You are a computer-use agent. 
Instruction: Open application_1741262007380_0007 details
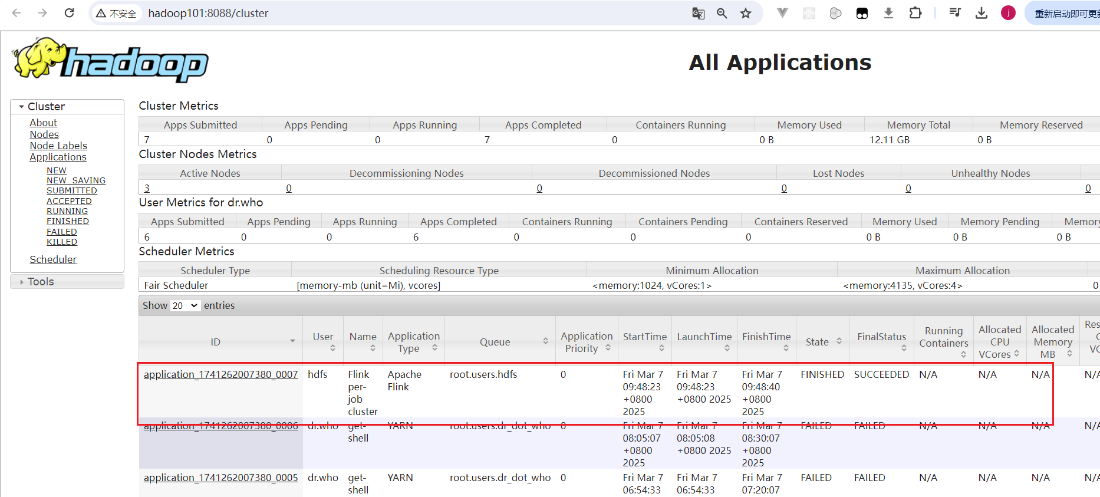221,374
